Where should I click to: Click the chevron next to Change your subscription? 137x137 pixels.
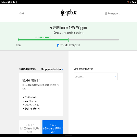coord(62,69)
